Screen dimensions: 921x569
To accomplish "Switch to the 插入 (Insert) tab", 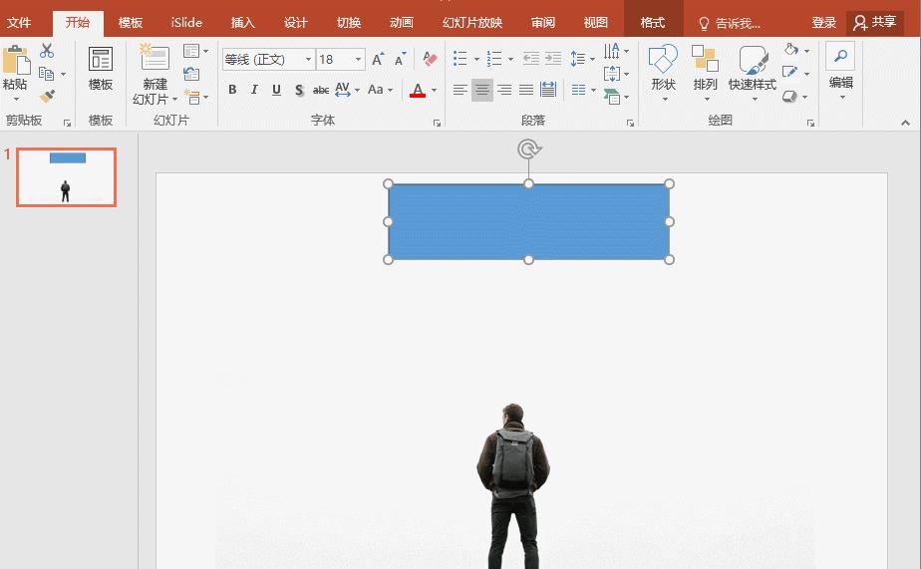I will tap(242, 22).
